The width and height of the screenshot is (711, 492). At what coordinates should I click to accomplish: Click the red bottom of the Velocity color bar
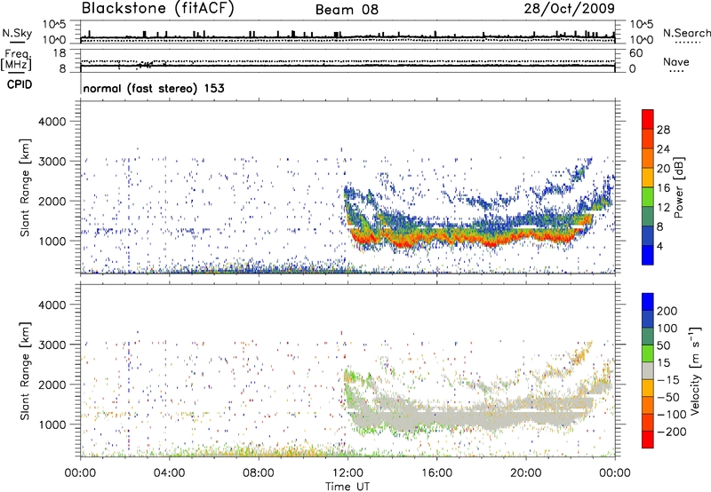[x=648, y=440]
